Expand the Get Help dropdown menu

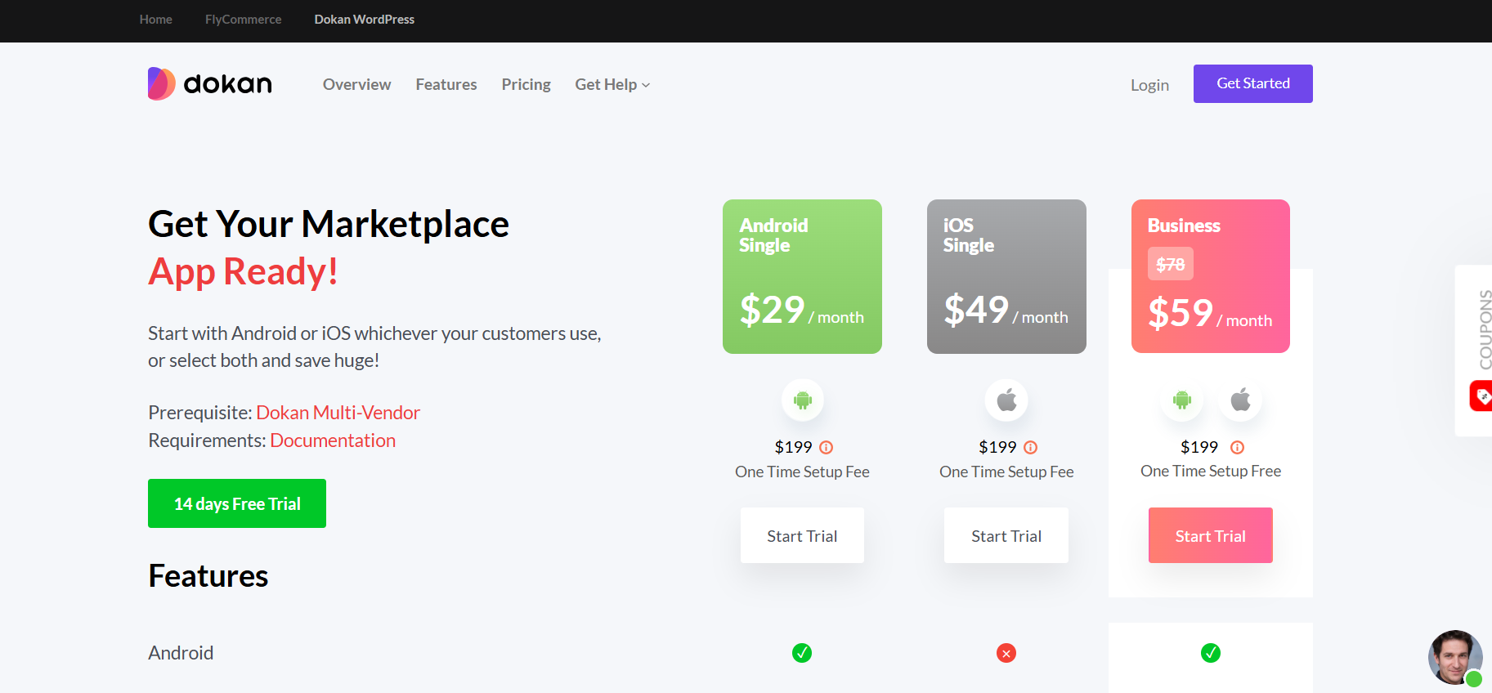click(x=612, y=85)
